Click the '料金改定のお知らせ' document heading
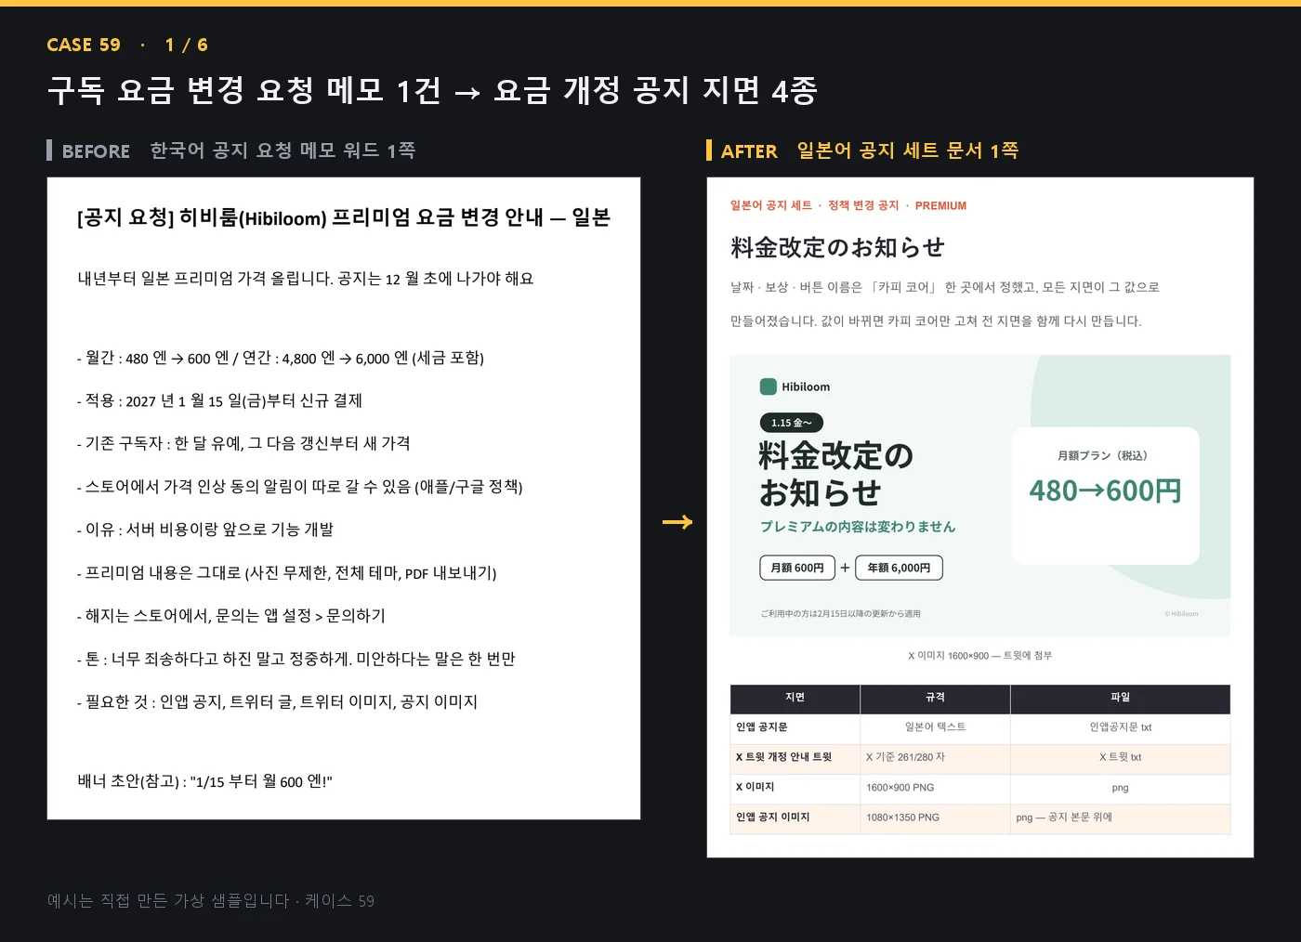 pos(837,247)
